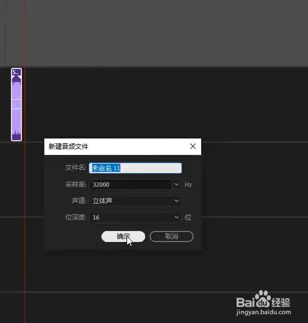Open the 位深度 16 dropdown
The image size is (308, 323).
pos(135,217)
